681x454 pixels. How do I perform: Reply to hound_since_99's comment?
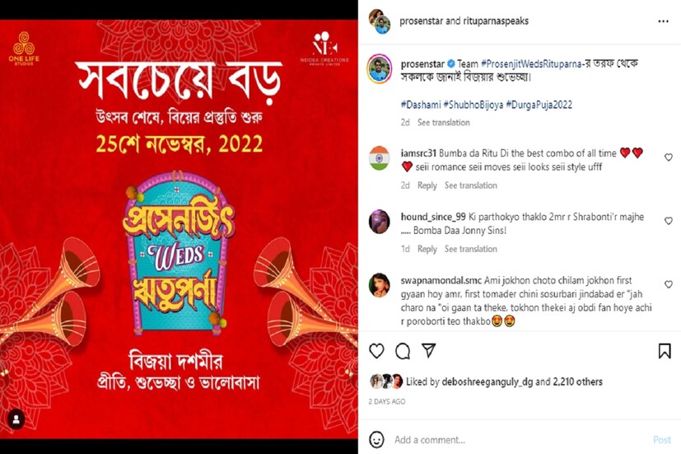427,249
